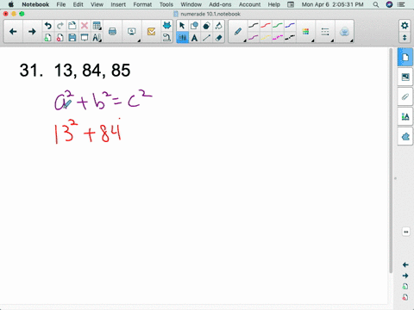Open the Page Sorter sidebar tab
This screenshot has height=310, width=414.
(x=405, y=58)
